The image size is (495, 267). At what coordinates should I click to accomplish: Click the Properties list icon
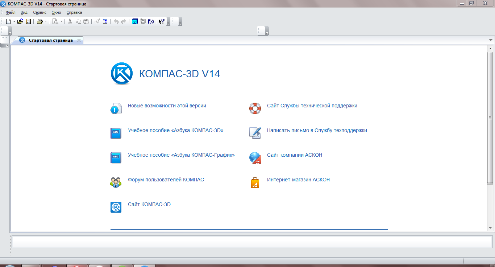pyautogui.click(x=105, y=21)
